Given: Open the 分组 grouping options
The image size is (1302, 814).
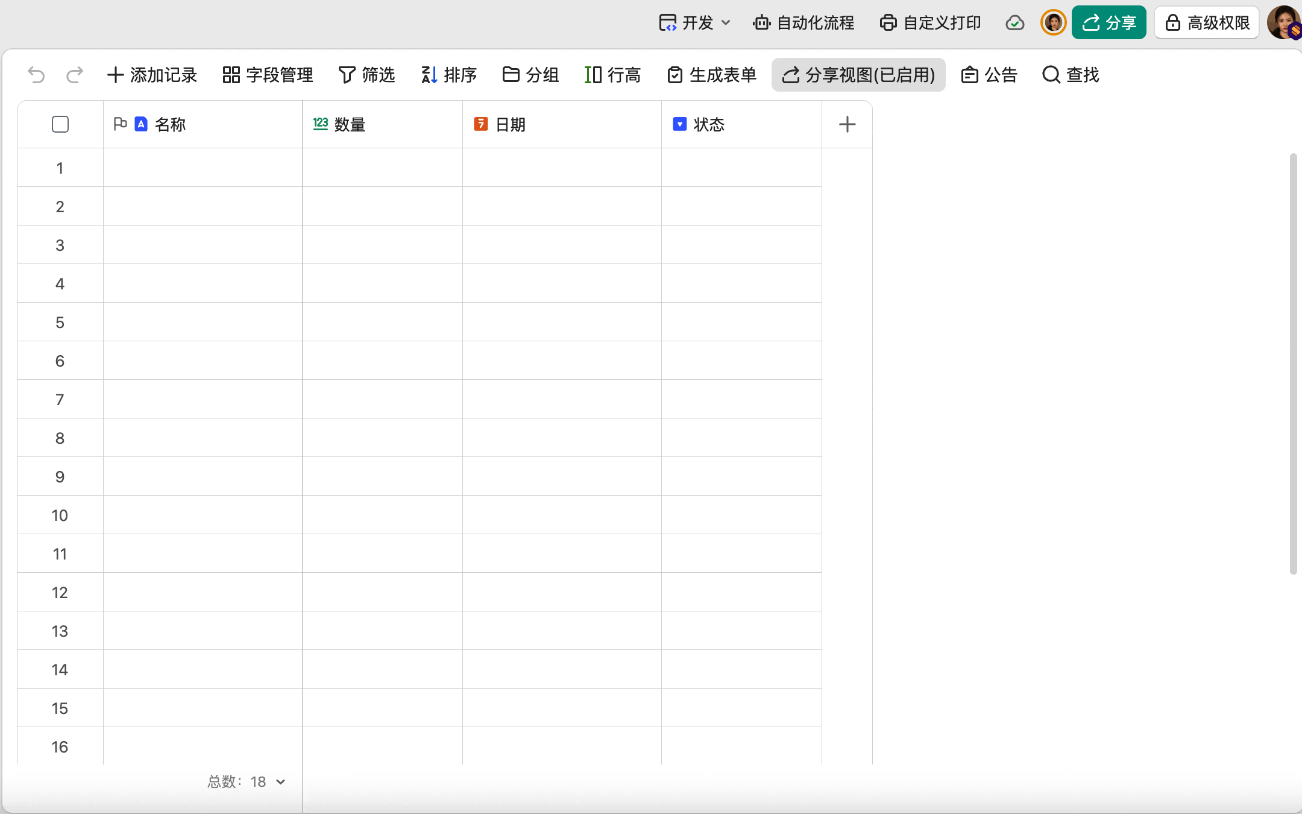Looking at the screenshot, I should coord(530,75).
